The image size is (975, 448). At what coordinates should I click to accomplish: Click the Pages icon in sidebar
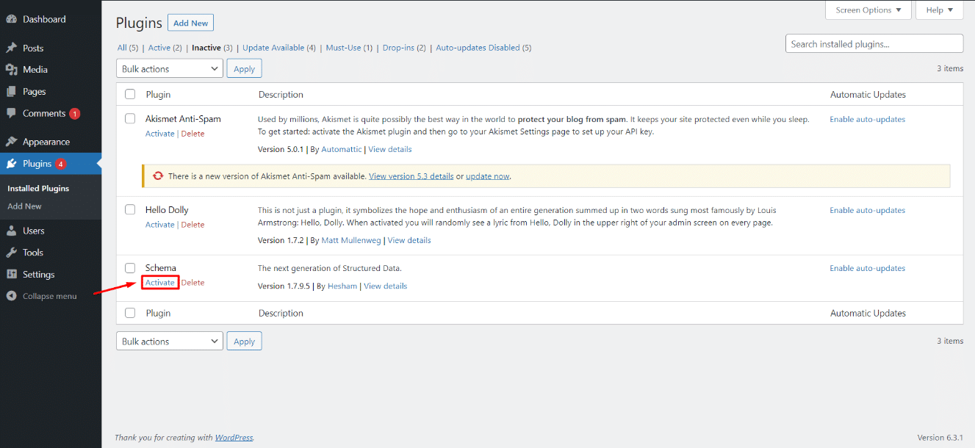pyautogui.click(x=12, y=92)
